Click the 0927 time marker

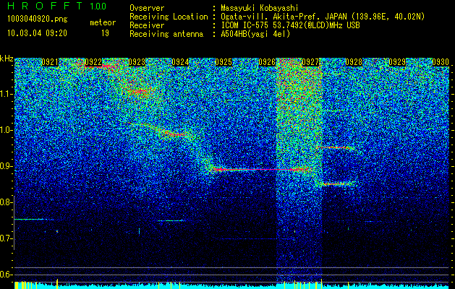[x=310, y=62]
